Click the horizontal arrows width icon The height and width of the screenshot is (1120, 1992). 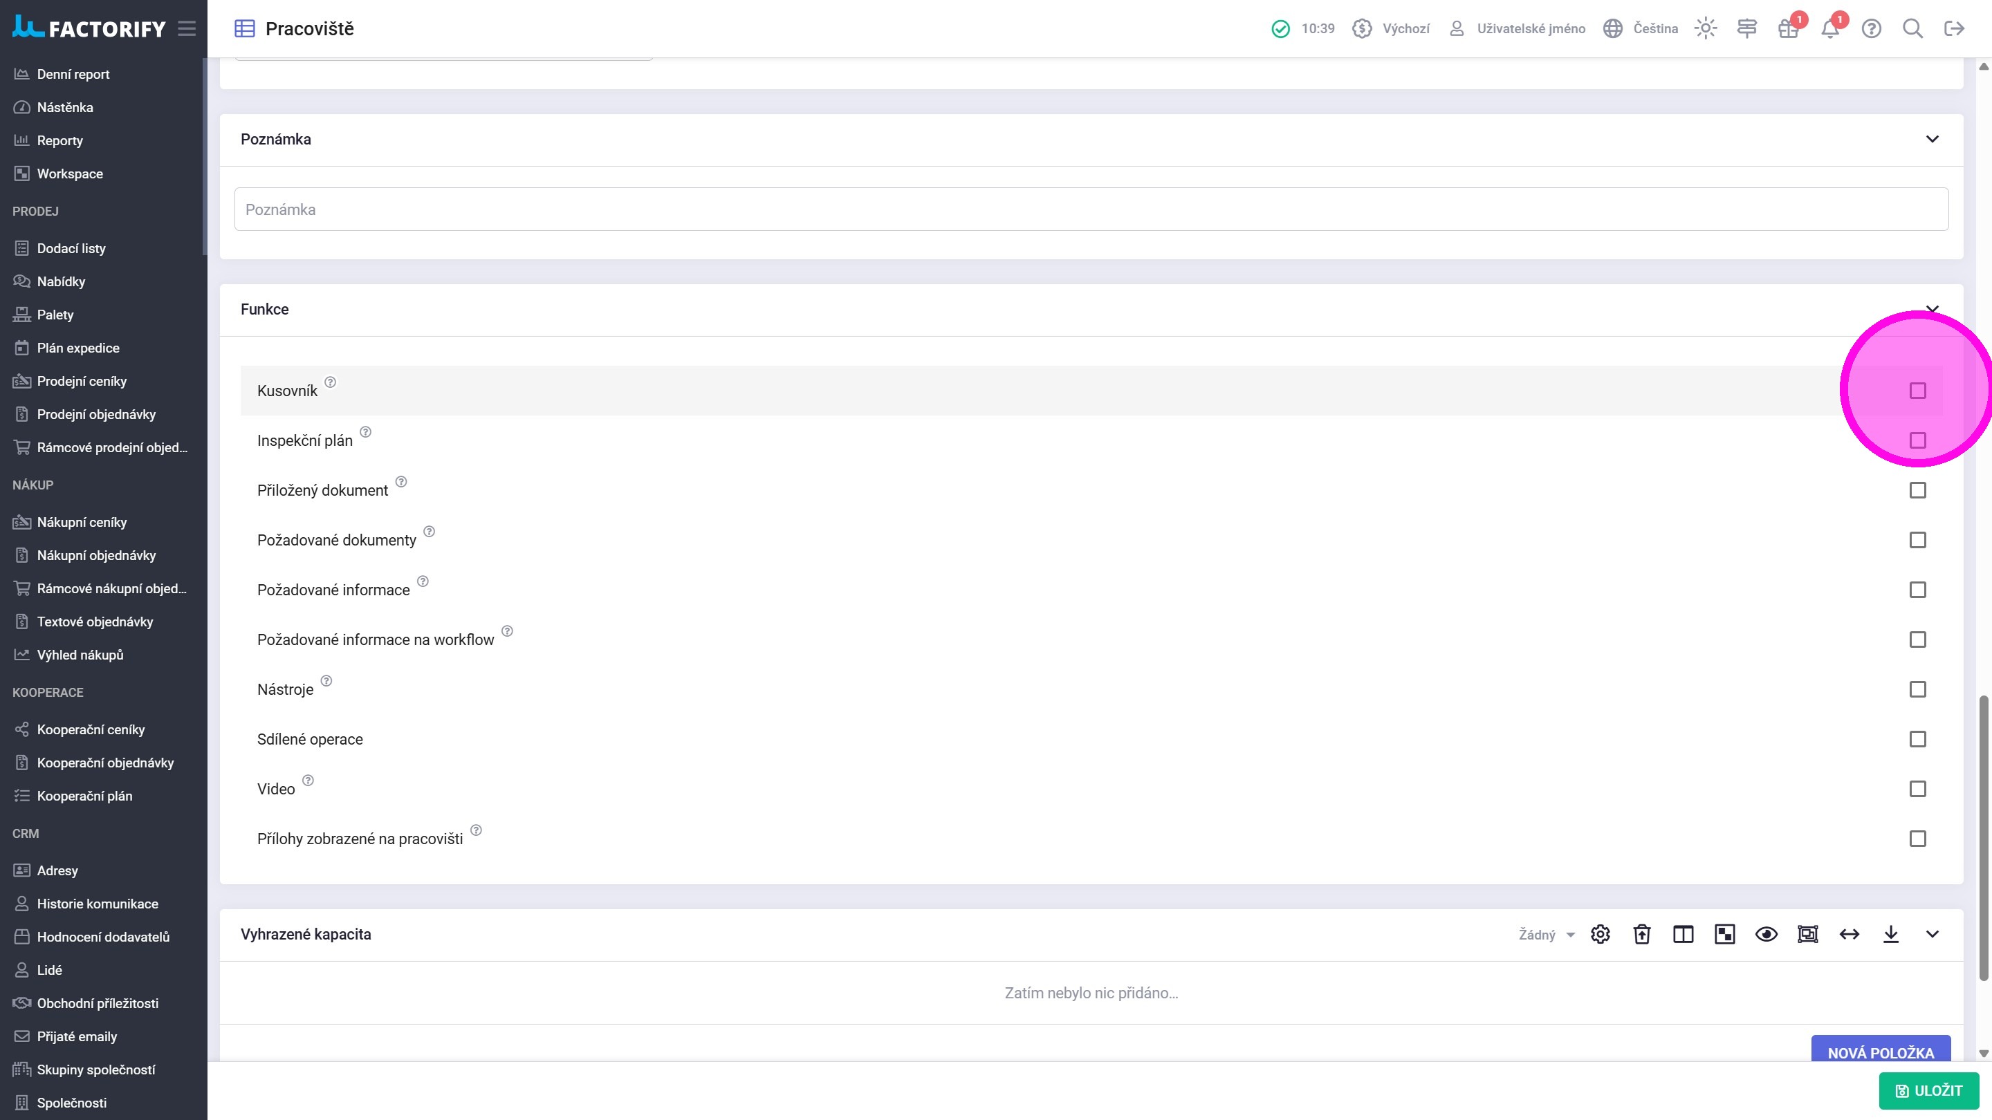(x=1849, y=935)
